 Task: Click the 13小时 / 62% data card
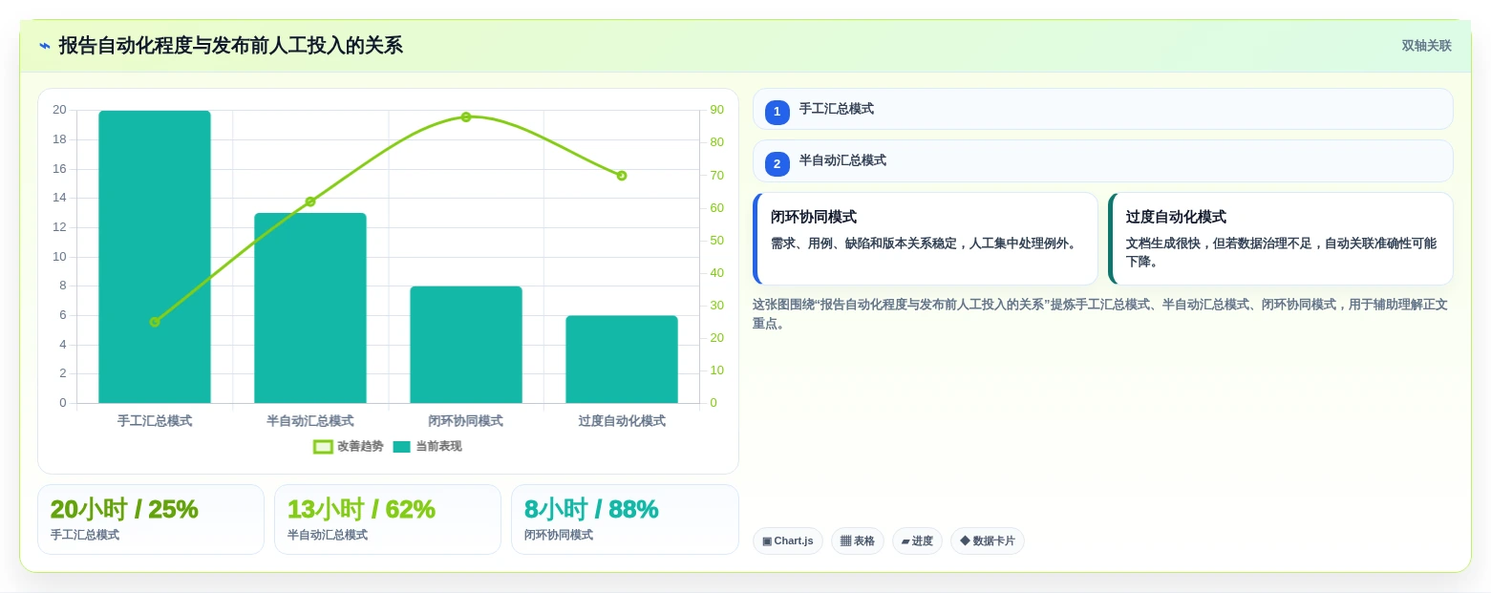(388, 519)
